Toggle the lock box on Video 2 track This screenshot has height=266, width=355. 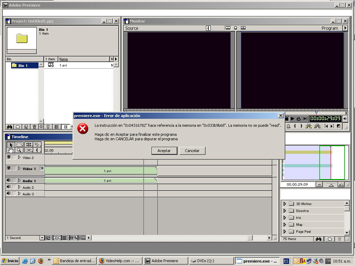[x=14, y=157]
